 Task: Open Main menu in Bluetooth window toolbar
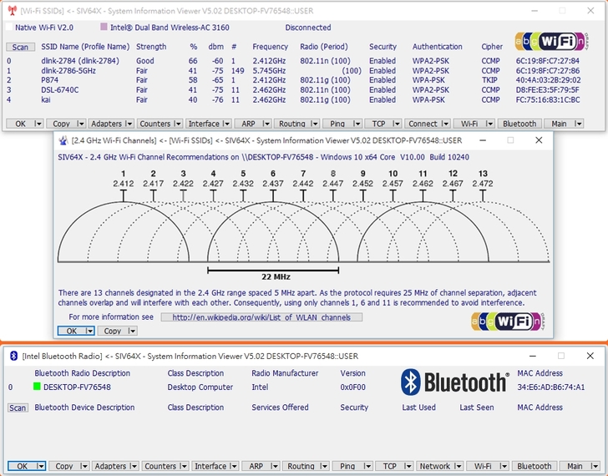click(575, 466)
